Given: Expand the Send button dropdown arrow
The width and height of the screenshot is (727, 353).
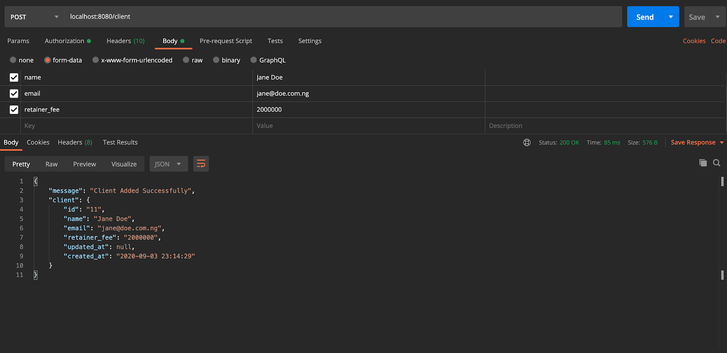Looking at the screenshot, I should coord(671,17).
